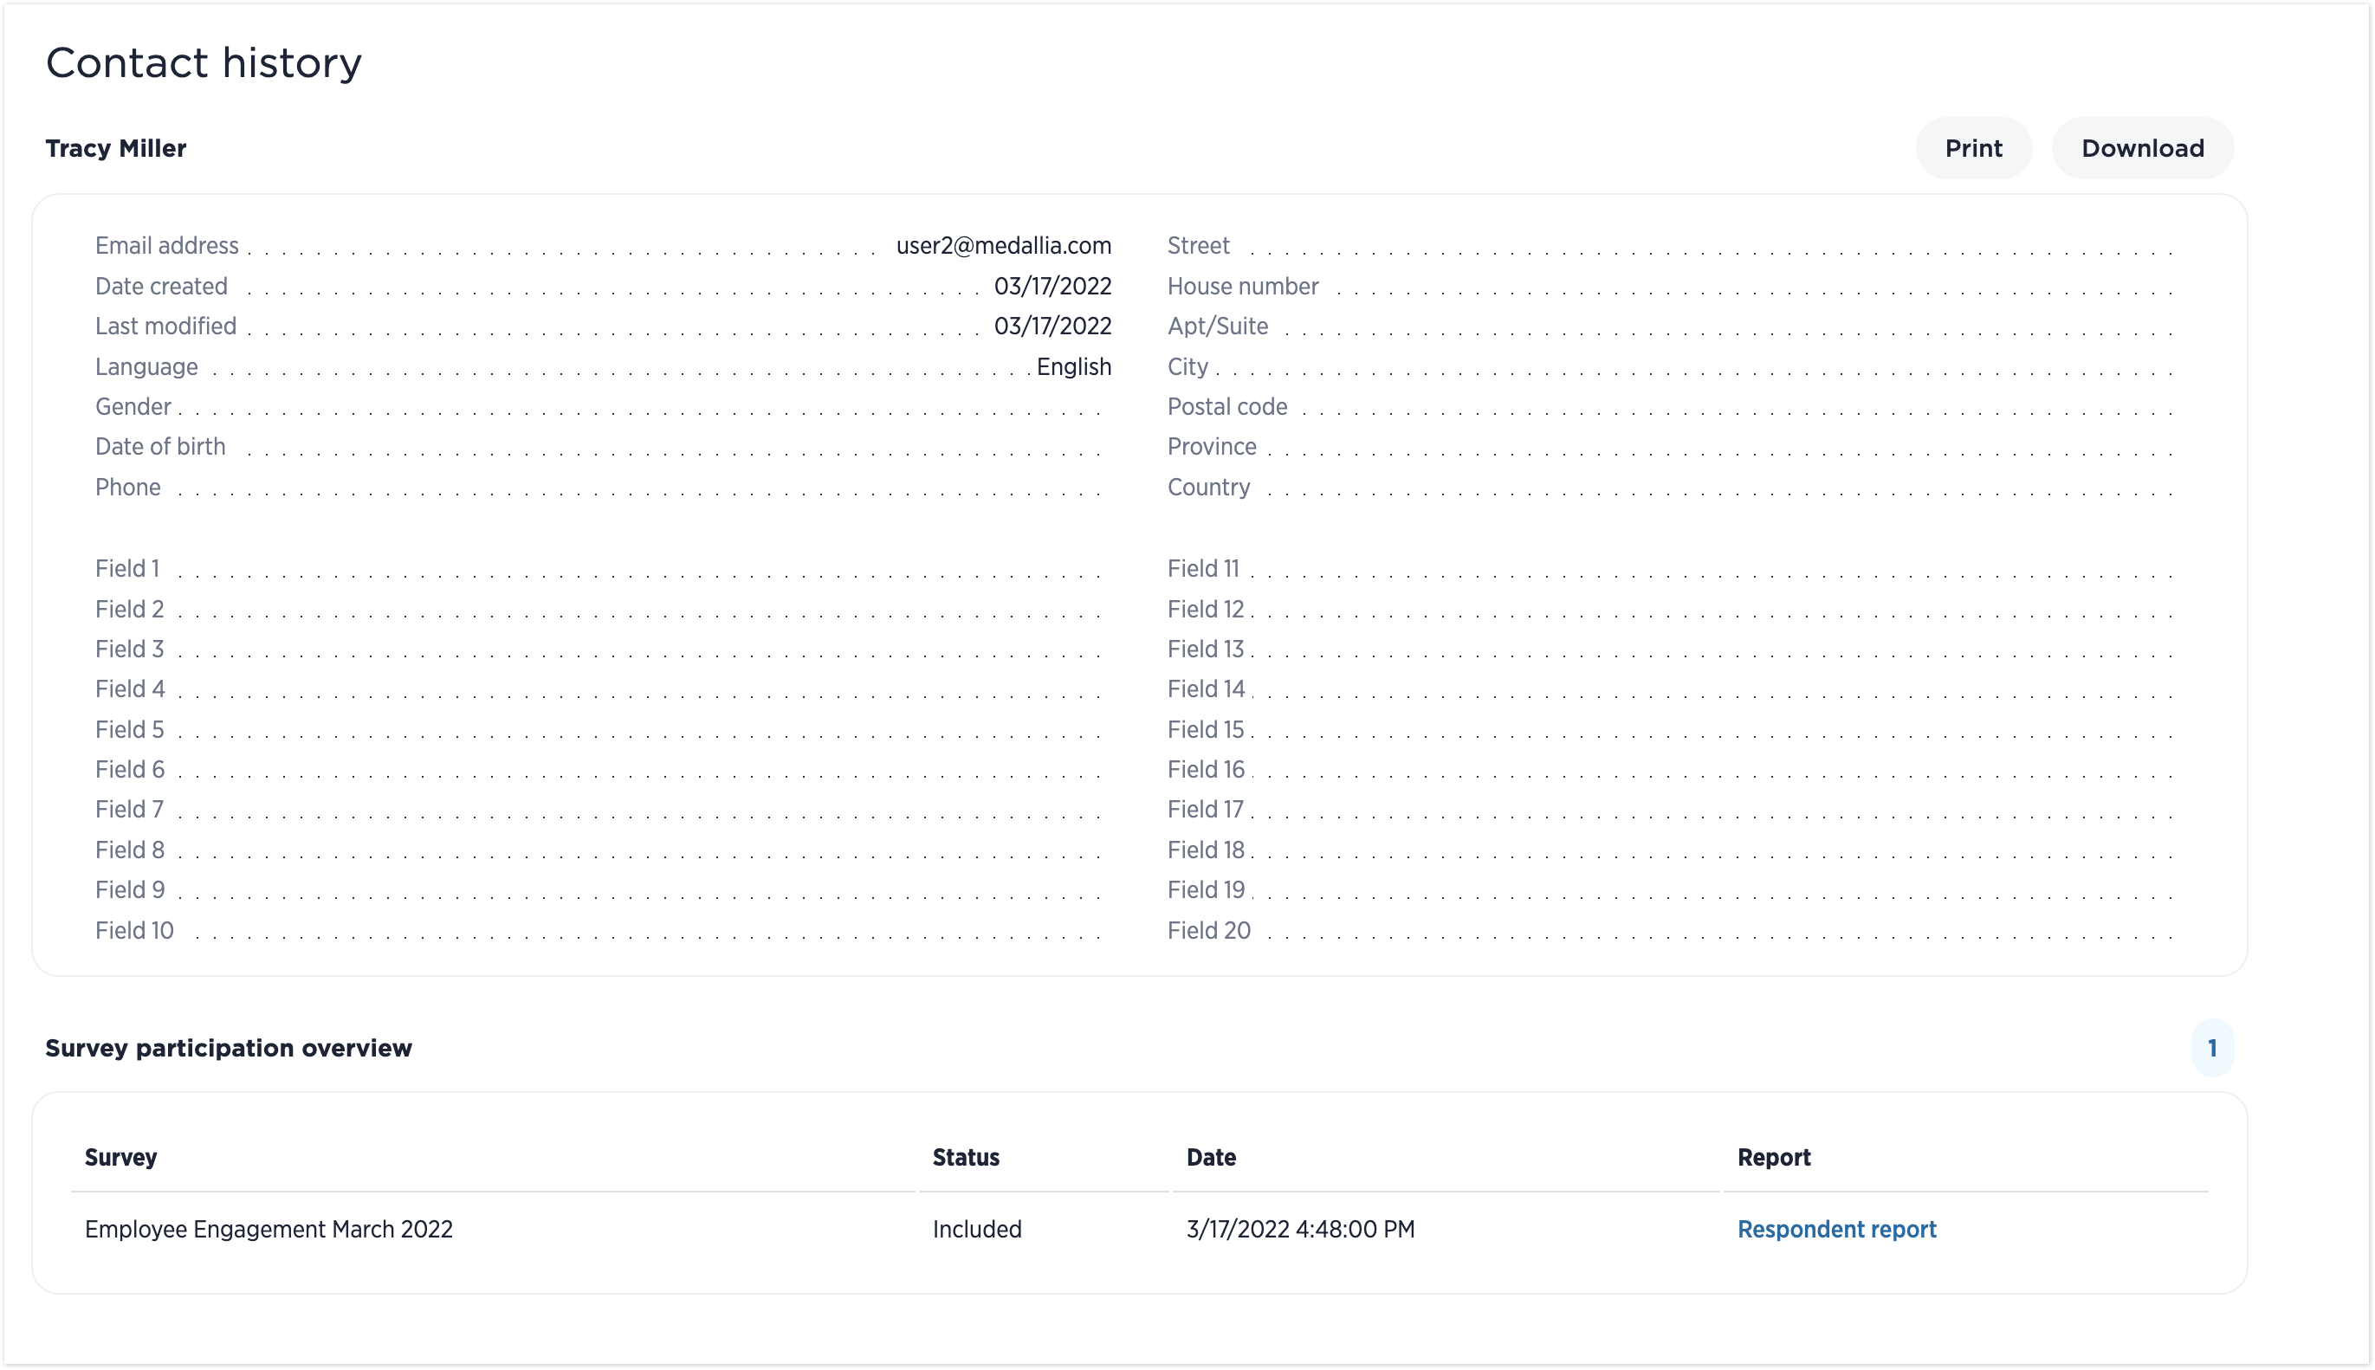Click the Field 7 label

pyautogui.click(x=130, y=809)
